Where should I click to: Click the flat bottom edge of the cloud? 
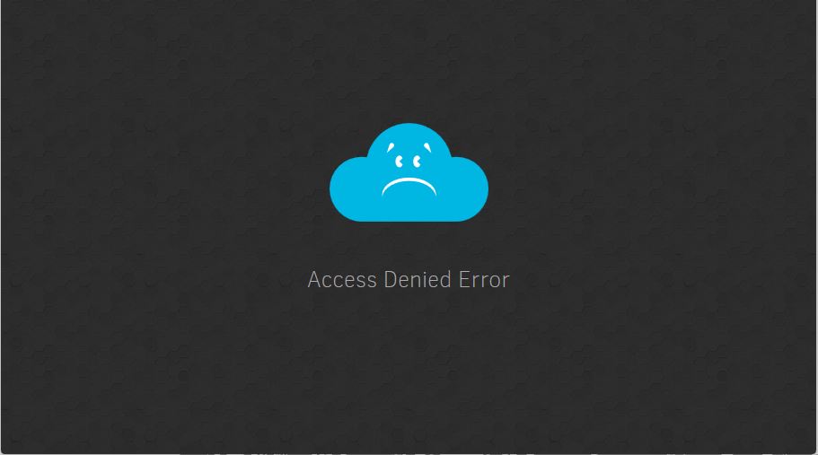[x=409, y=219]
